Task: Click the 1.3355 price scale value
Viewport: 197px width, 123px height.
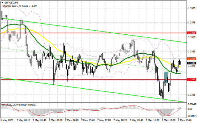Action: point(191,52)
